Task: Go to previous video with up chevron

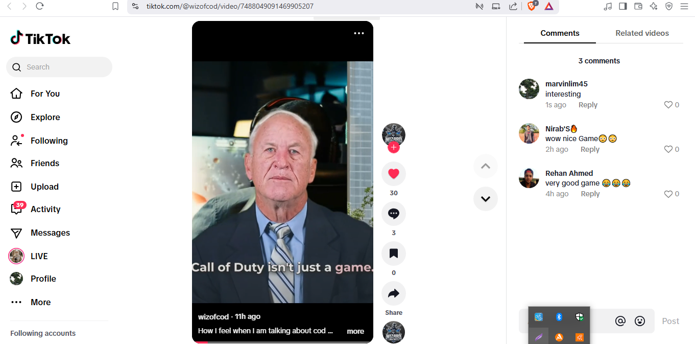Action: tap(486, 166)
